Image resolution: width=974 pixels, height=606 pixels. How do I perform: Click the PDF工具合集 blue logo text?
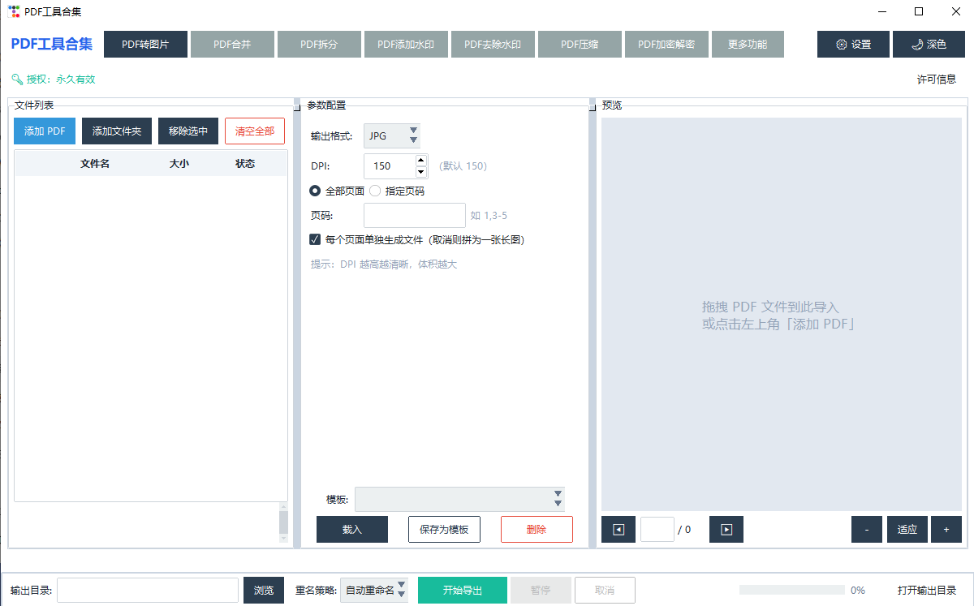52,44
